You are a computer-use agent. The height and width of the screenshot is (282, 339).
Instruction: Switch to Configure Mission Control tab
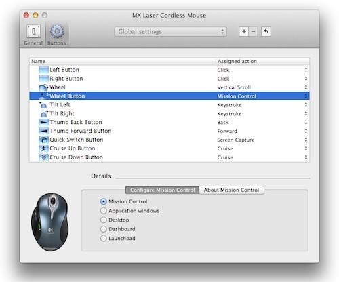162,190
